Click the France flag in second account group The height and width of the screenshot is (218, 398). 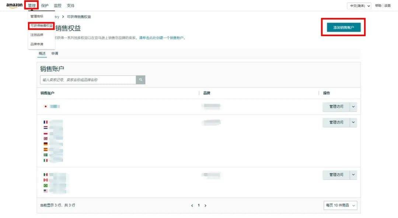point(45,122)
